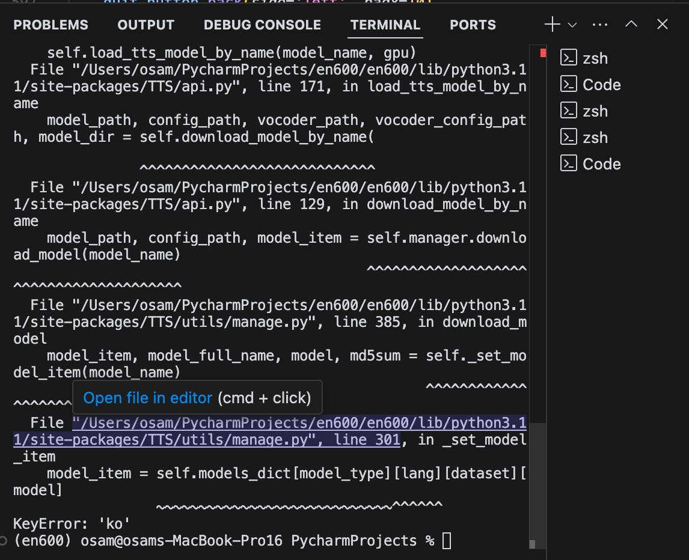
Task: Click the first zsh terminal icon
Action: tap(569, 58)
